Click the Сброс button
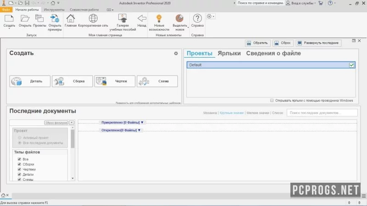The image size is (367, 206). (283, 43)
